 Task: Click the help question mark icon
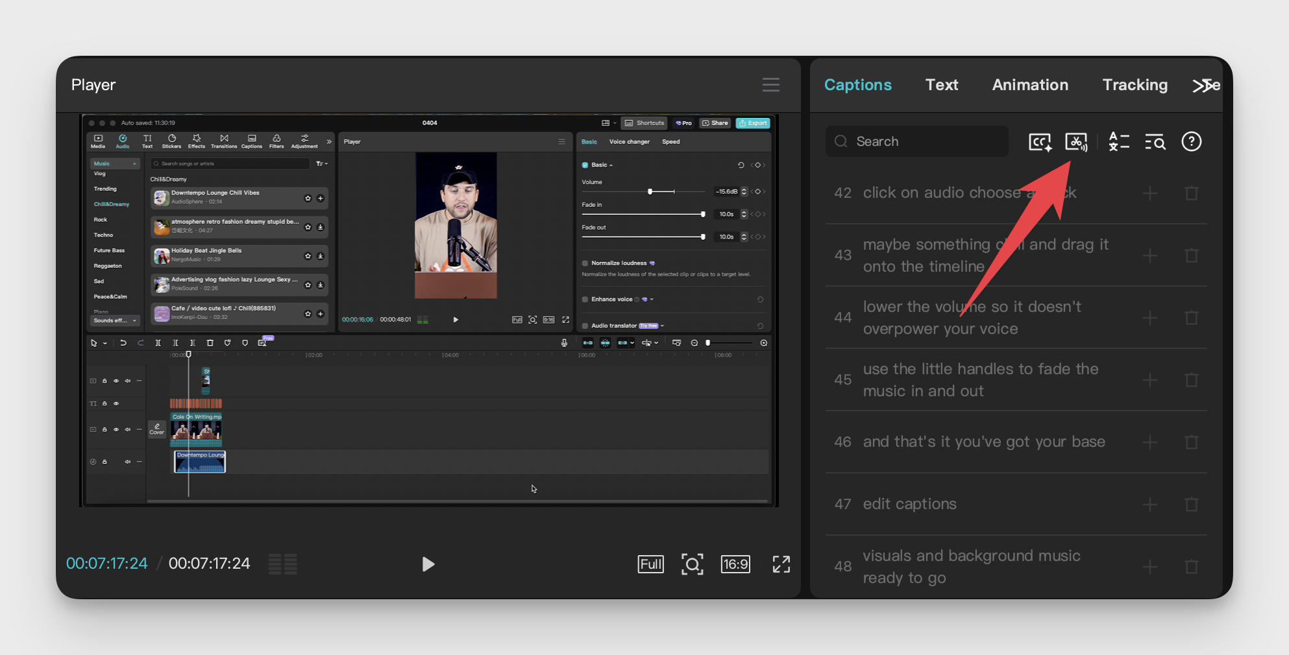[1192, 141]
